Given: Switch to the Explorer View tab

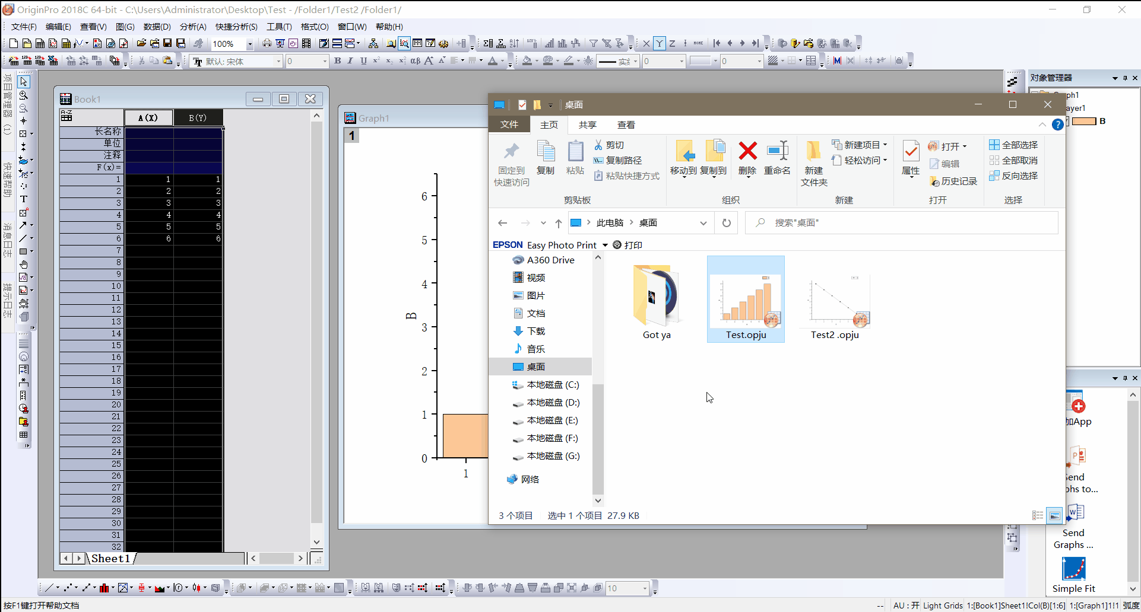Looking at the screenshot, I should 626,125.
